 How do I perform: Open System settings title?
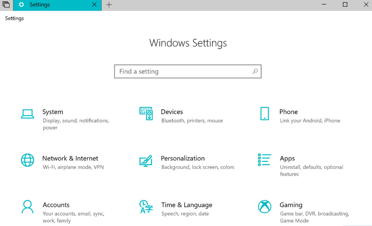53,112
